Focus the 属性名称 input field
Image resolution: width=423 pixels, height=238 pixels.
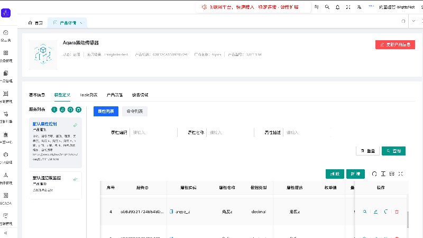click(x=230, y=133)
